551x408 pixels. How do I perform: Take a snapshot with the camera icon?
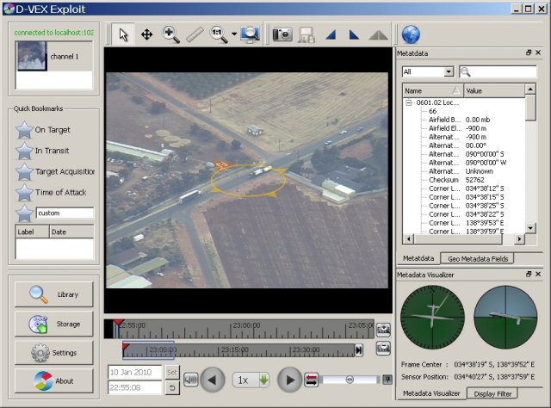(282, 34)
